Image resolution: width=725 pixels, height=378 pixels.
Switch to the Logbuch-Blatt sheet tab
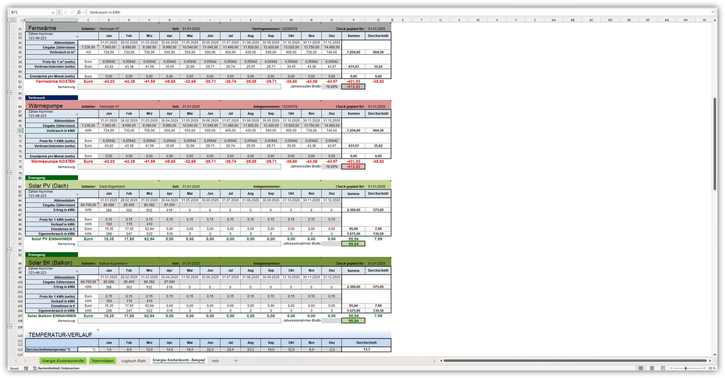[133, 361]
